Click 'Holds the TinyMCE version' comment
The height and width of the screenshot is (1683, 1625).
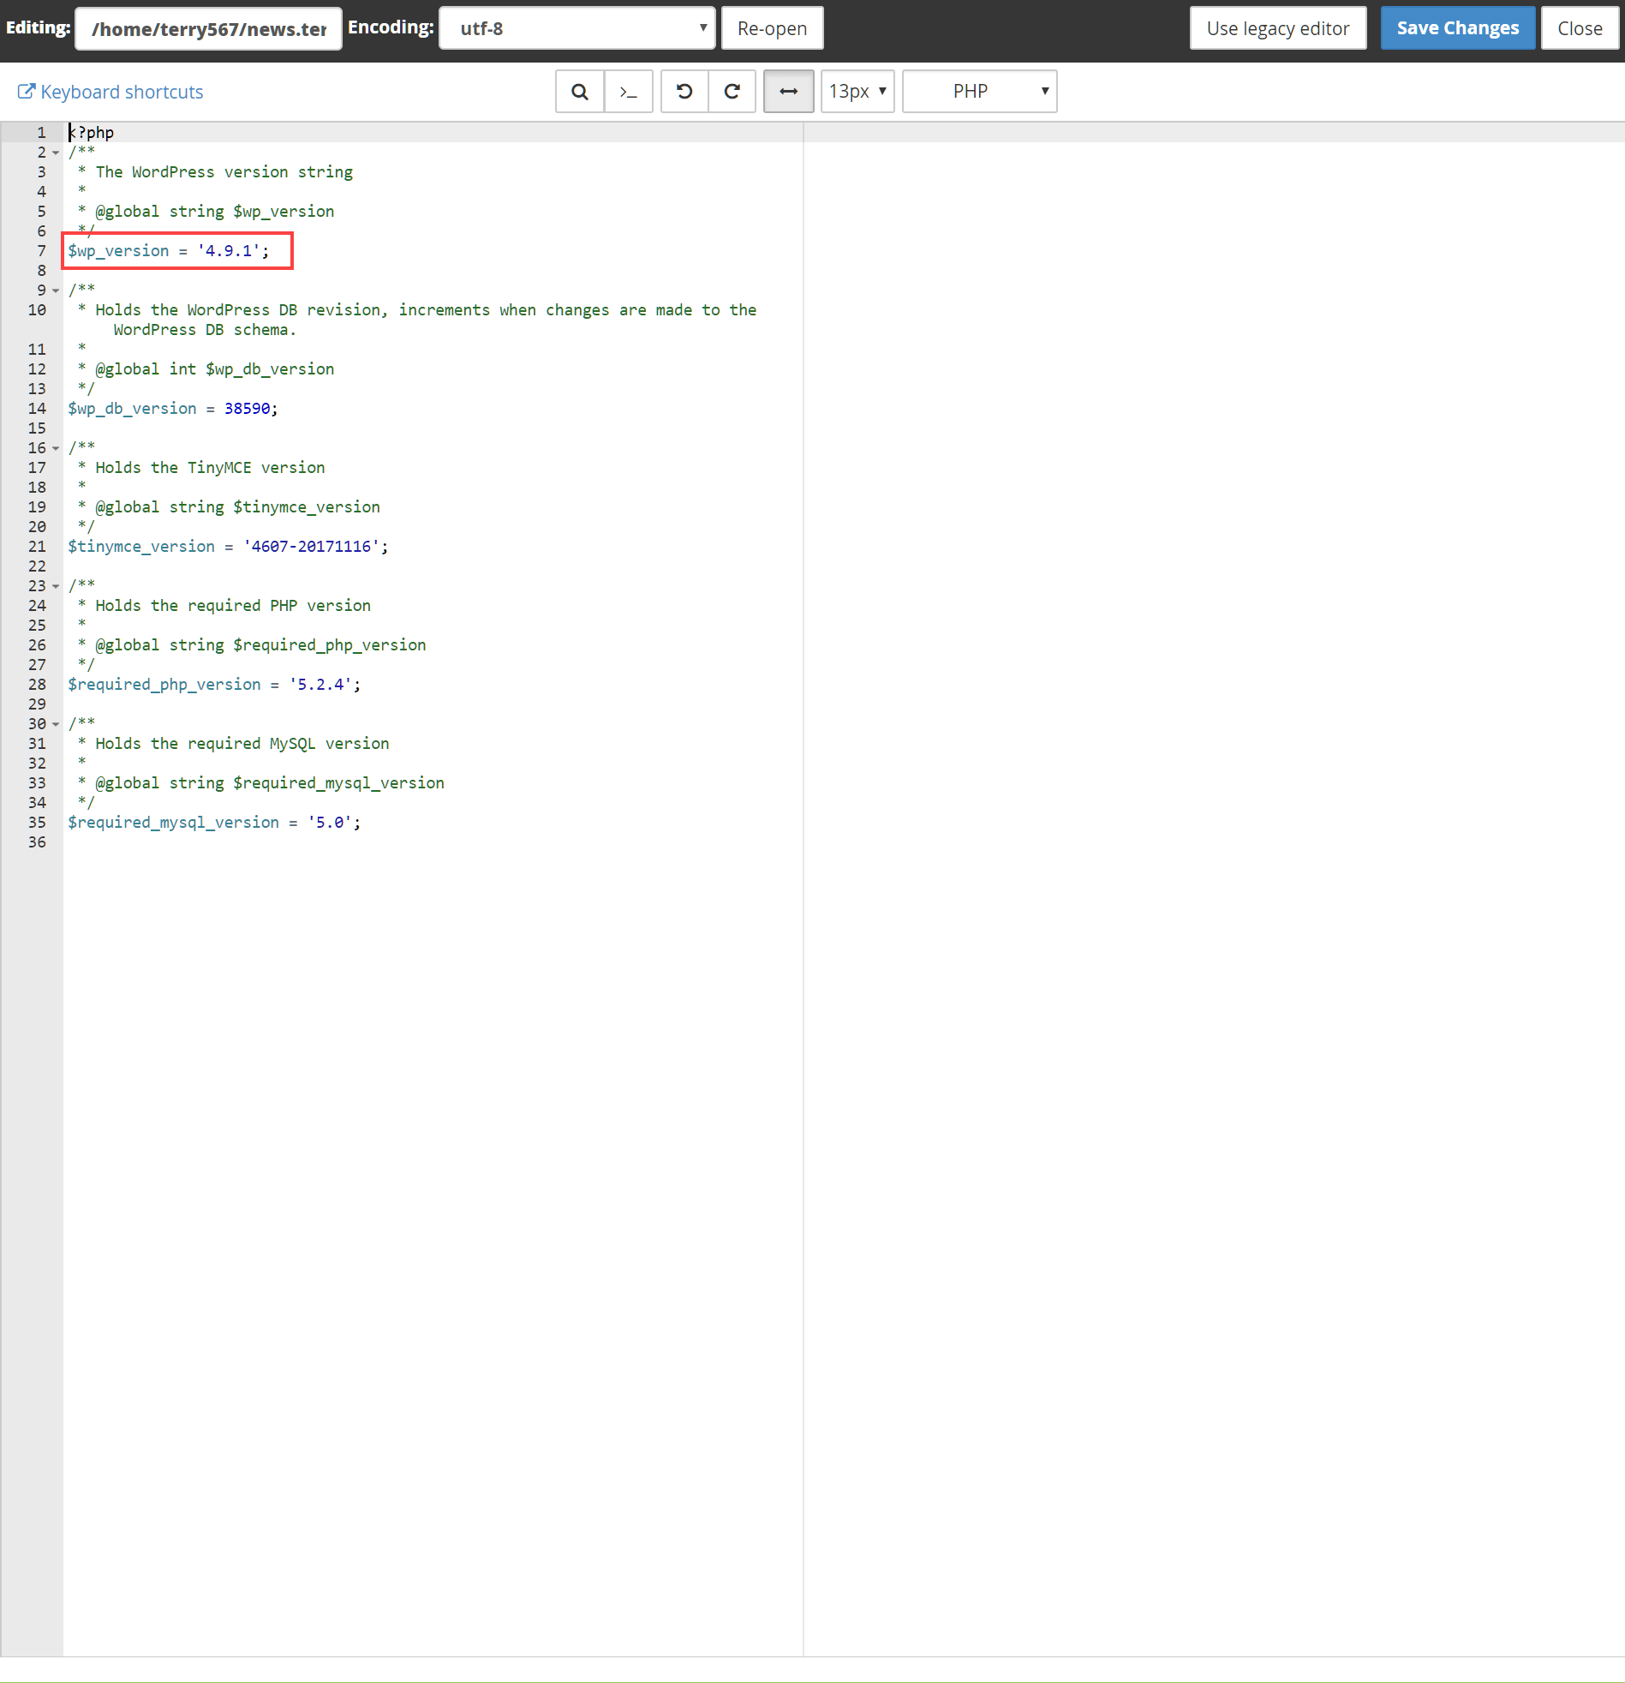211,468
